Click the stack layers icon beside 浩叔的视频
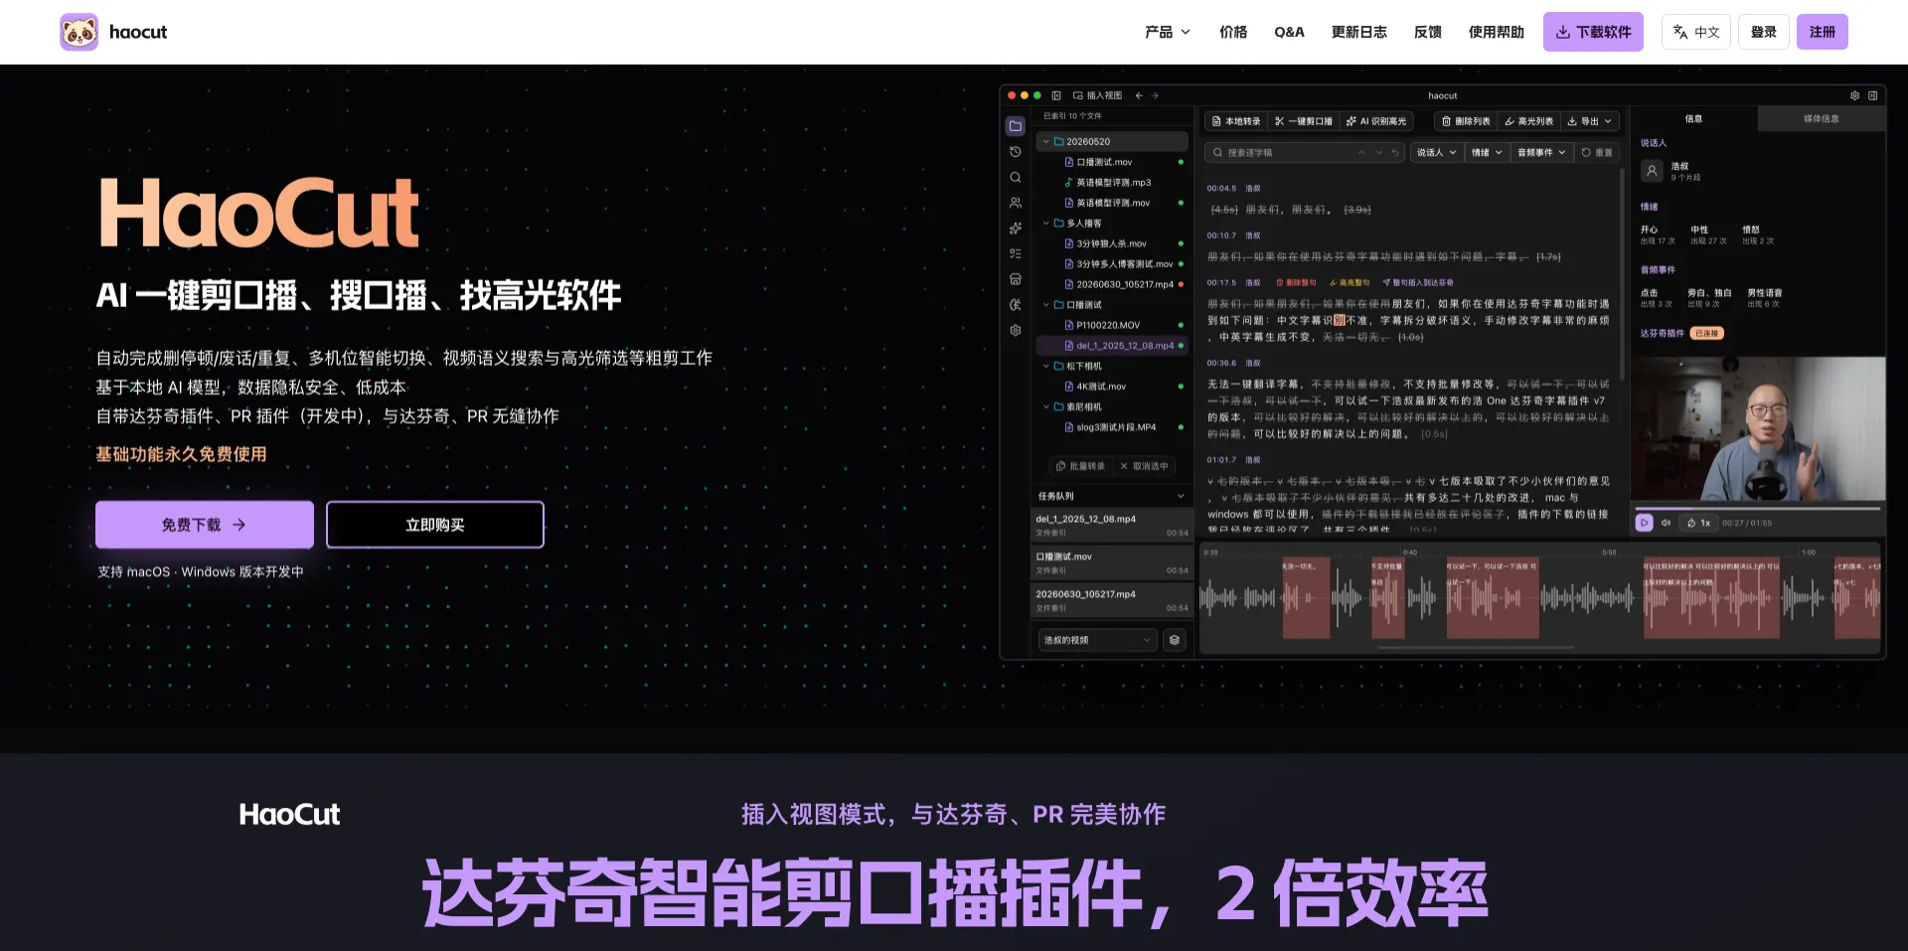 coord(1175,640)
